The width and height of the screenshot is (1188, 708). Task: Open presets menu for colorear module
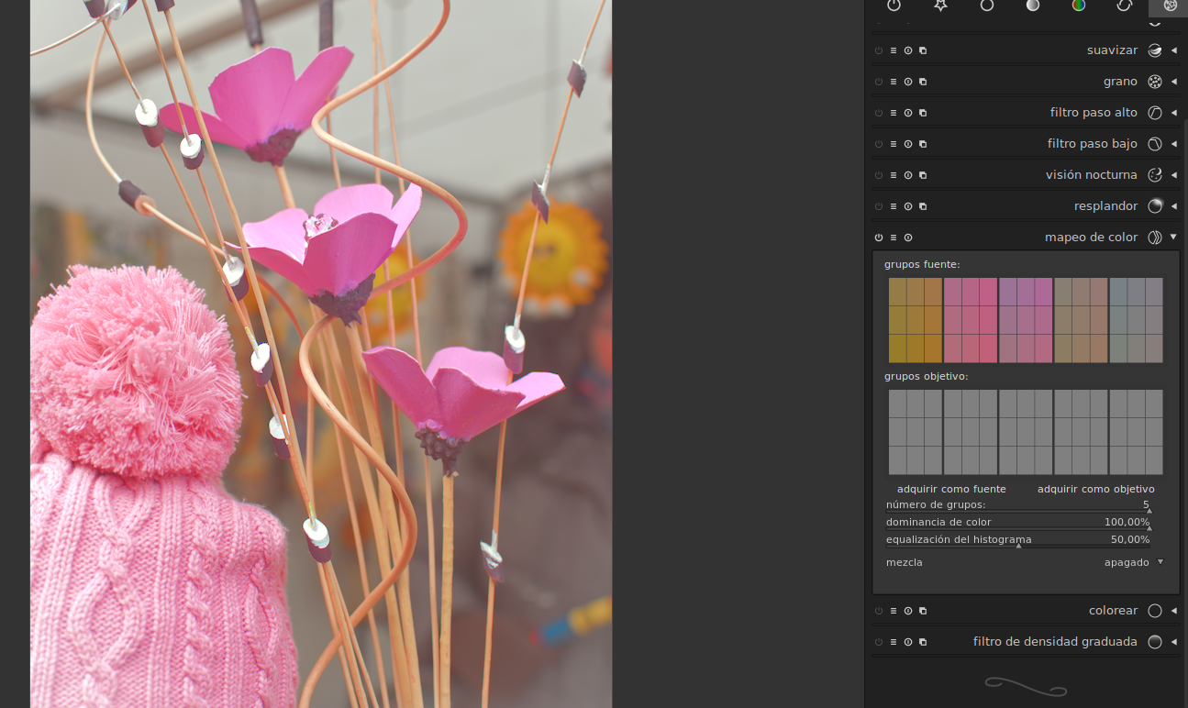point(894,611)
